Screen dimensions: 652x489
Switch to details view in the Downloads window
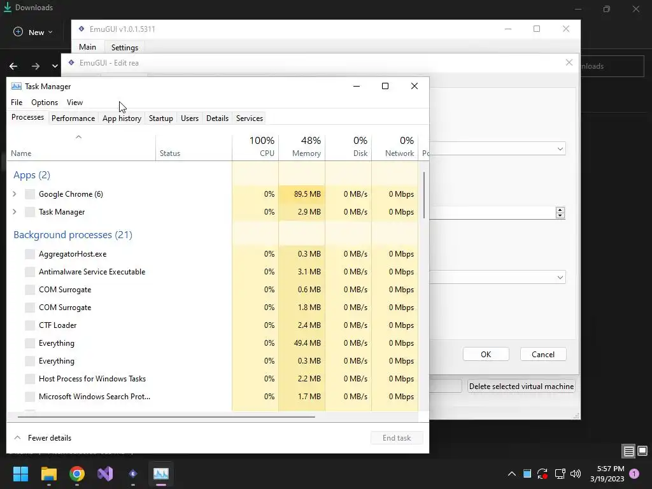(x=628, y=451)
